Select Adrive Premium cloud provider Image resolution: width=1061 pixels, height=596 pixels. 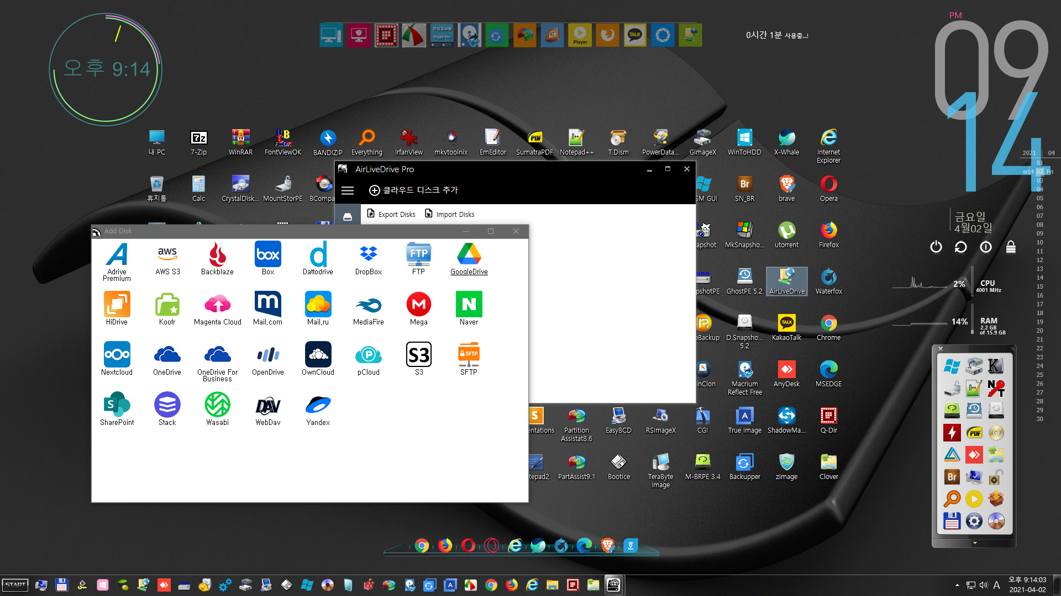tap(117, 262)
